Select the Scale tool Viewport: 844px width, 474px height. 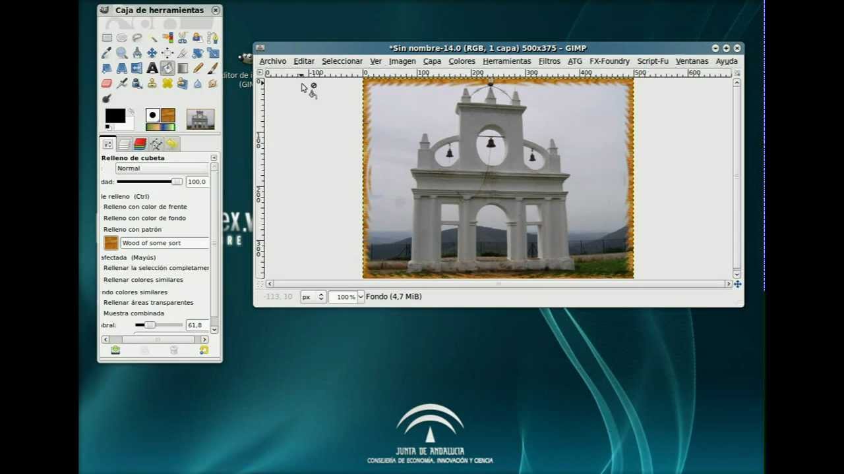213,53
